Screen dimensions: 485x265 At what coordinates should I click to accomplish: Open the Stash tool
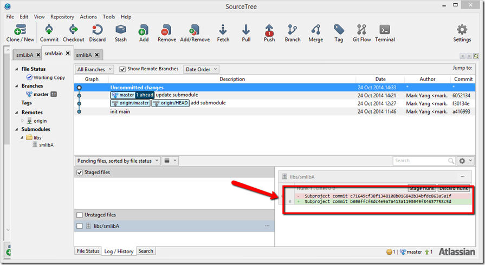(x=121, y=33)
